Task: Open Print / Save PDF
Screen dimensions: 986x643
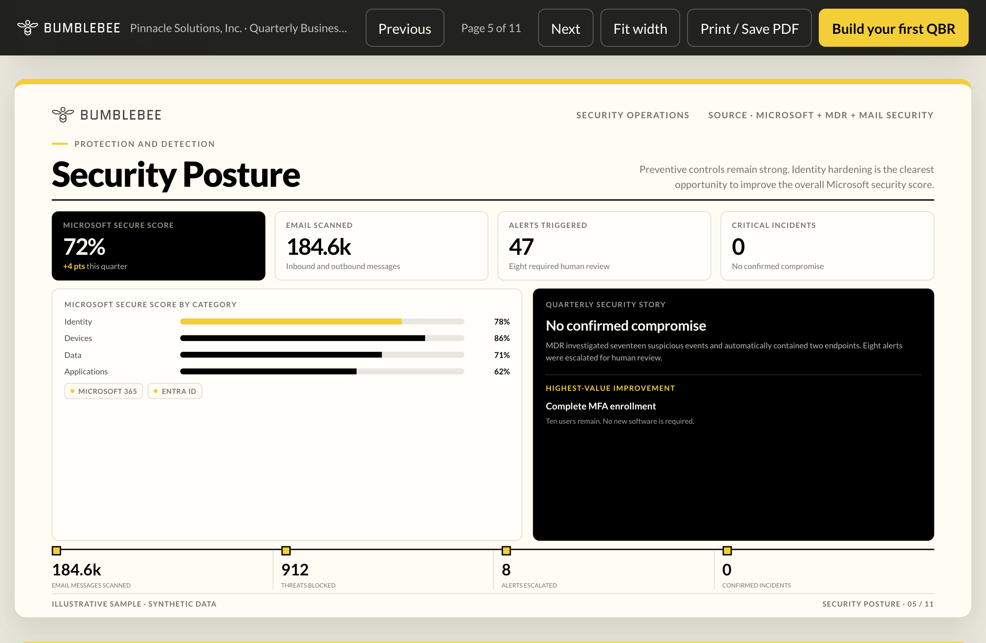Action: point(749,28)
